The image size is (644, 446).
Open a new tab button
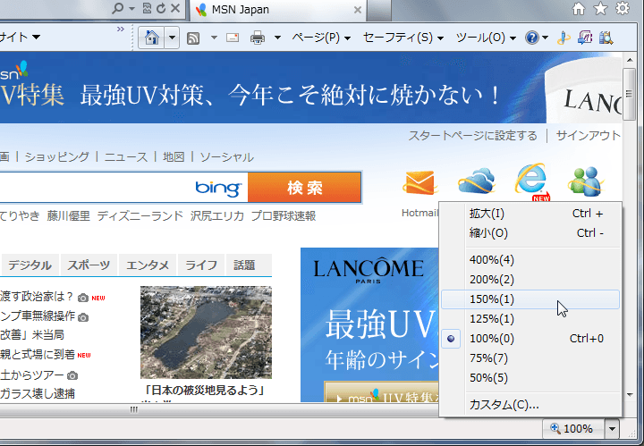tap(378, 10)
